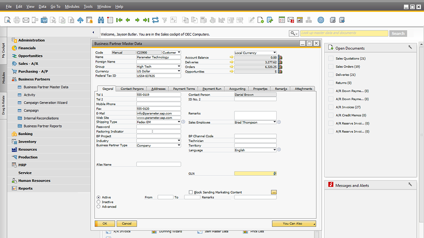Click the Print icon in toolbar

pos(17,20)
